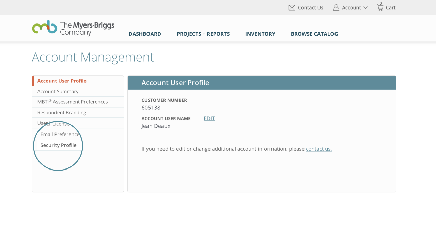Open Contact Us in top bar
Screen dimensions: 436x226
(311, 7)
